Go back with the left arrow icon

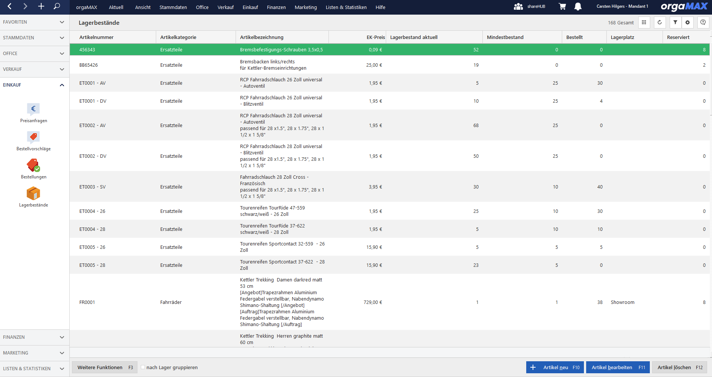[x=10, y=6]
